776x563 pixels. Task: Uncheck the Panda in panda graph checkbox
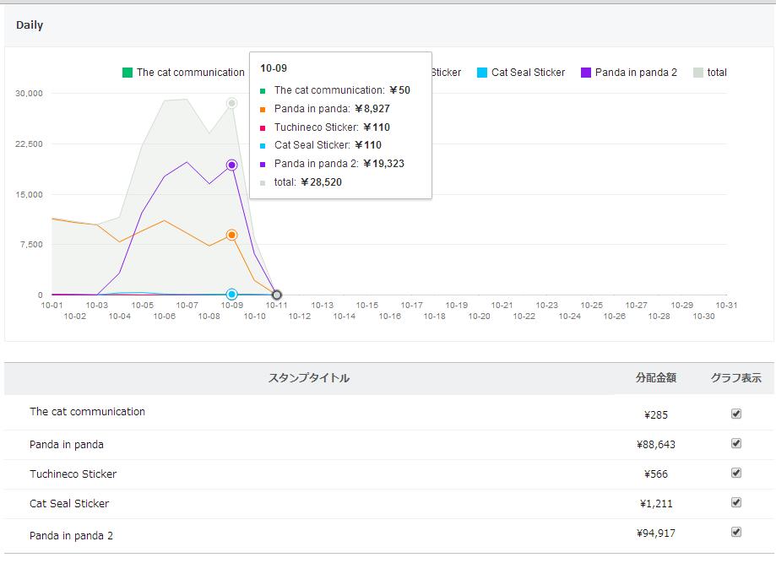[736, 443]
